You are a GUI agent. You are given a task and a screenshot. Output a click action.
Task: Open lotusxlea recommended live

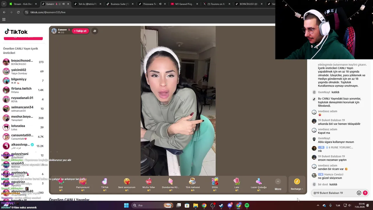click(x=23, y=127)
